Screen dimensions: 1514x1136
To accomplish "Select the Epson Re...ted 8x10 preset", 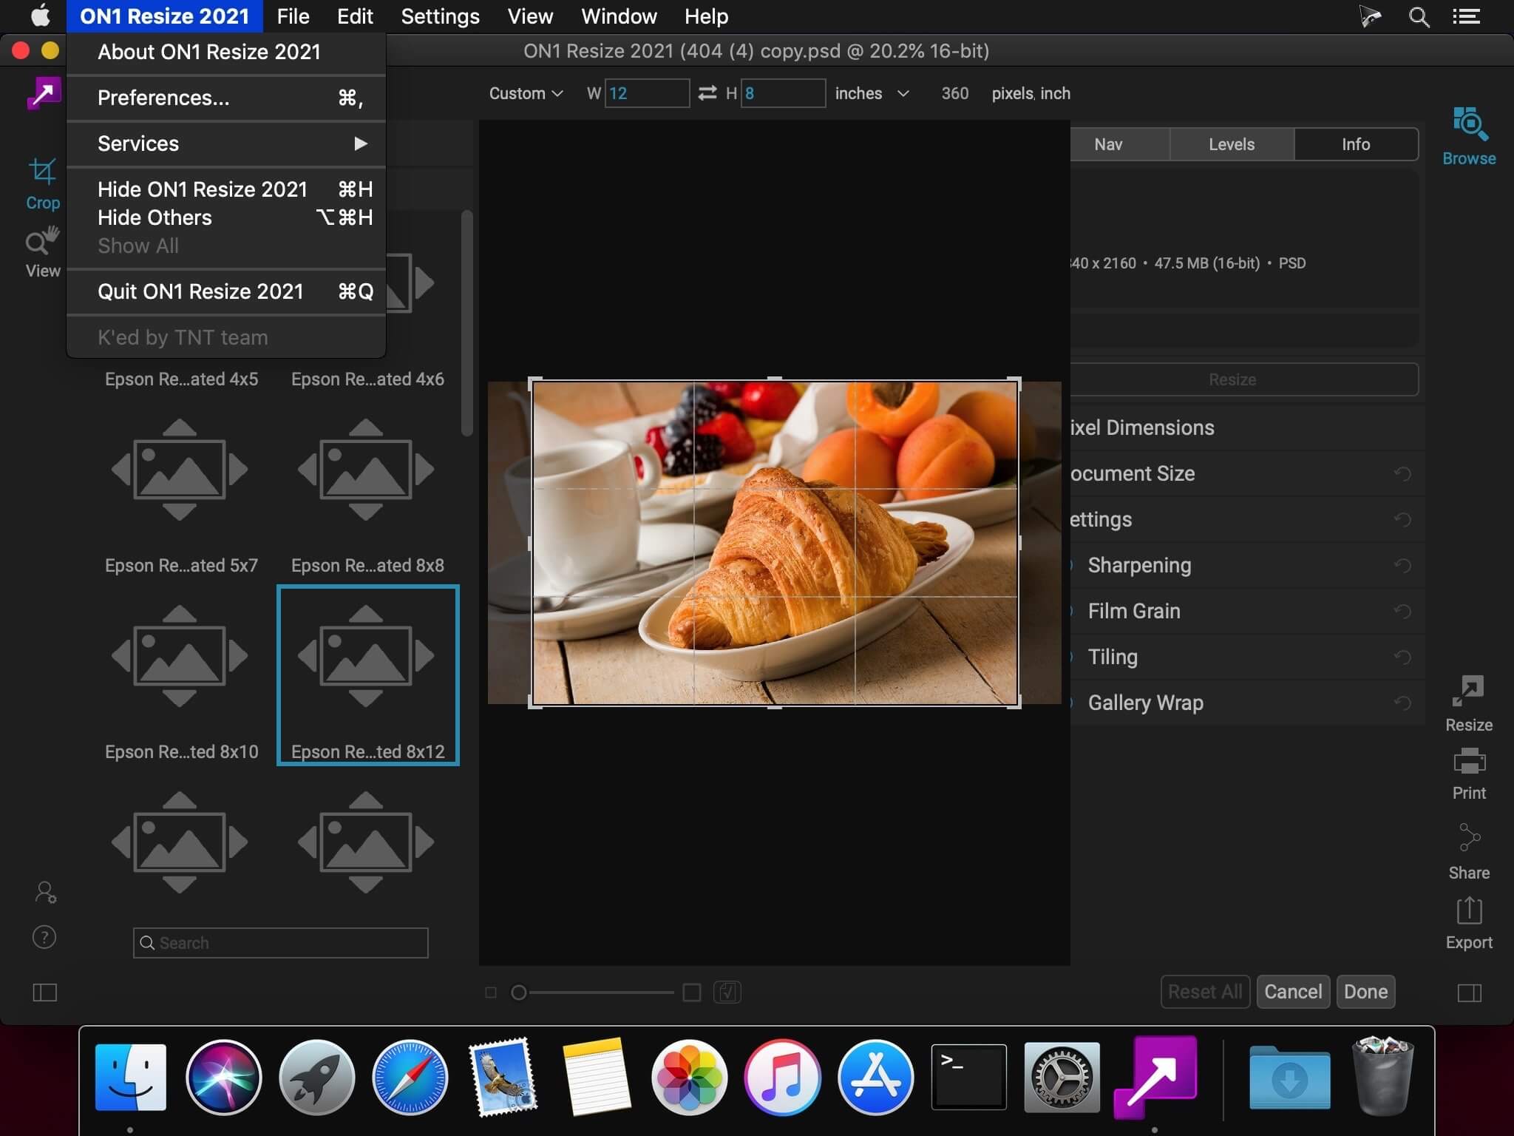I will click(181, 676).
